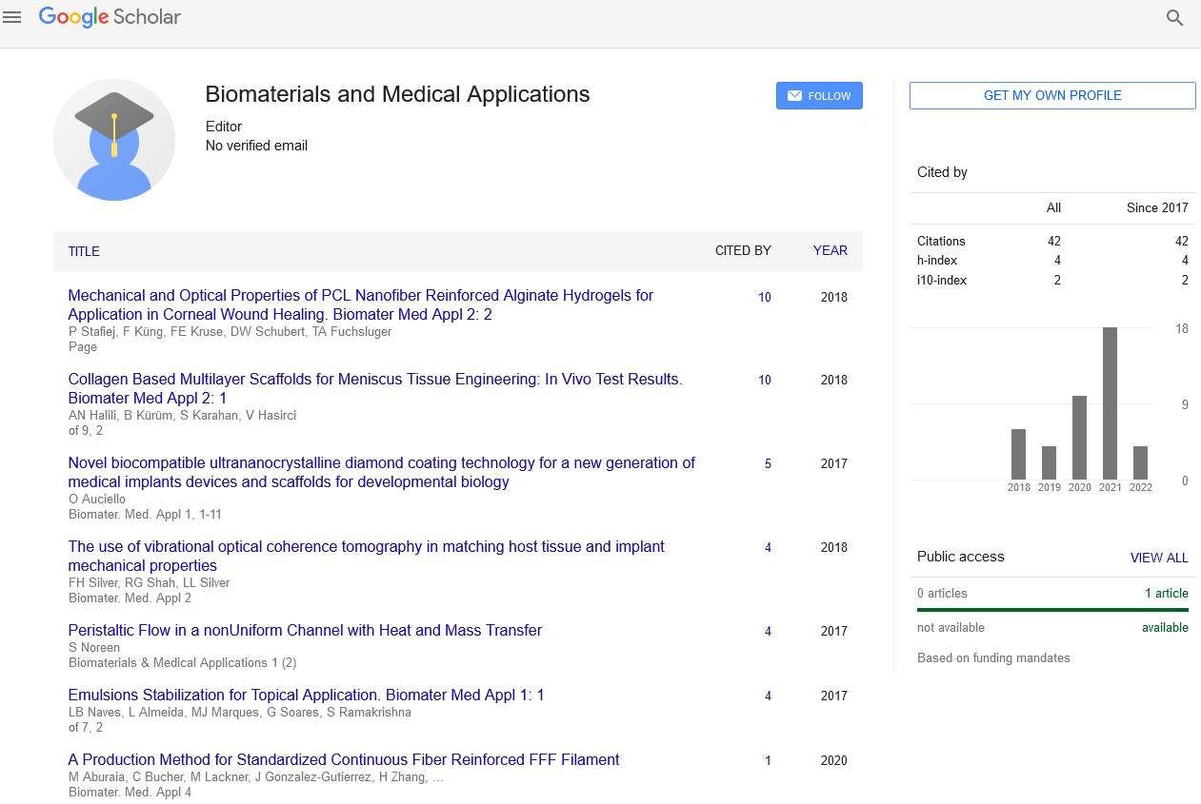
Task: Click author line 'S Noreen'
Action: 94,647
